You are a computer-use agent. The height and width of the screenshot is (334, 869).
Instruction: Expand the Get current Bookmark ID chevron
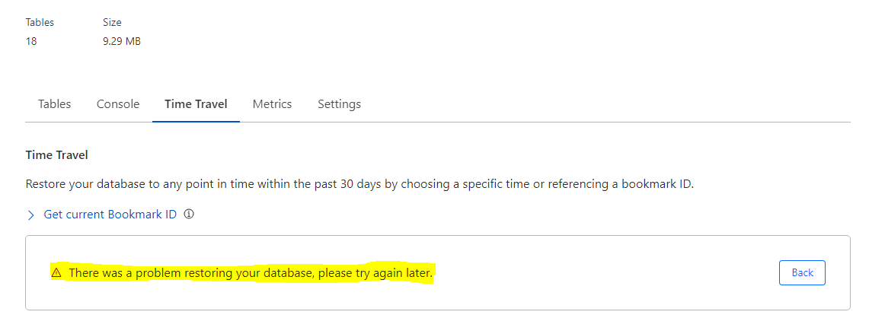pyautogui.click(x=31, y=215)
